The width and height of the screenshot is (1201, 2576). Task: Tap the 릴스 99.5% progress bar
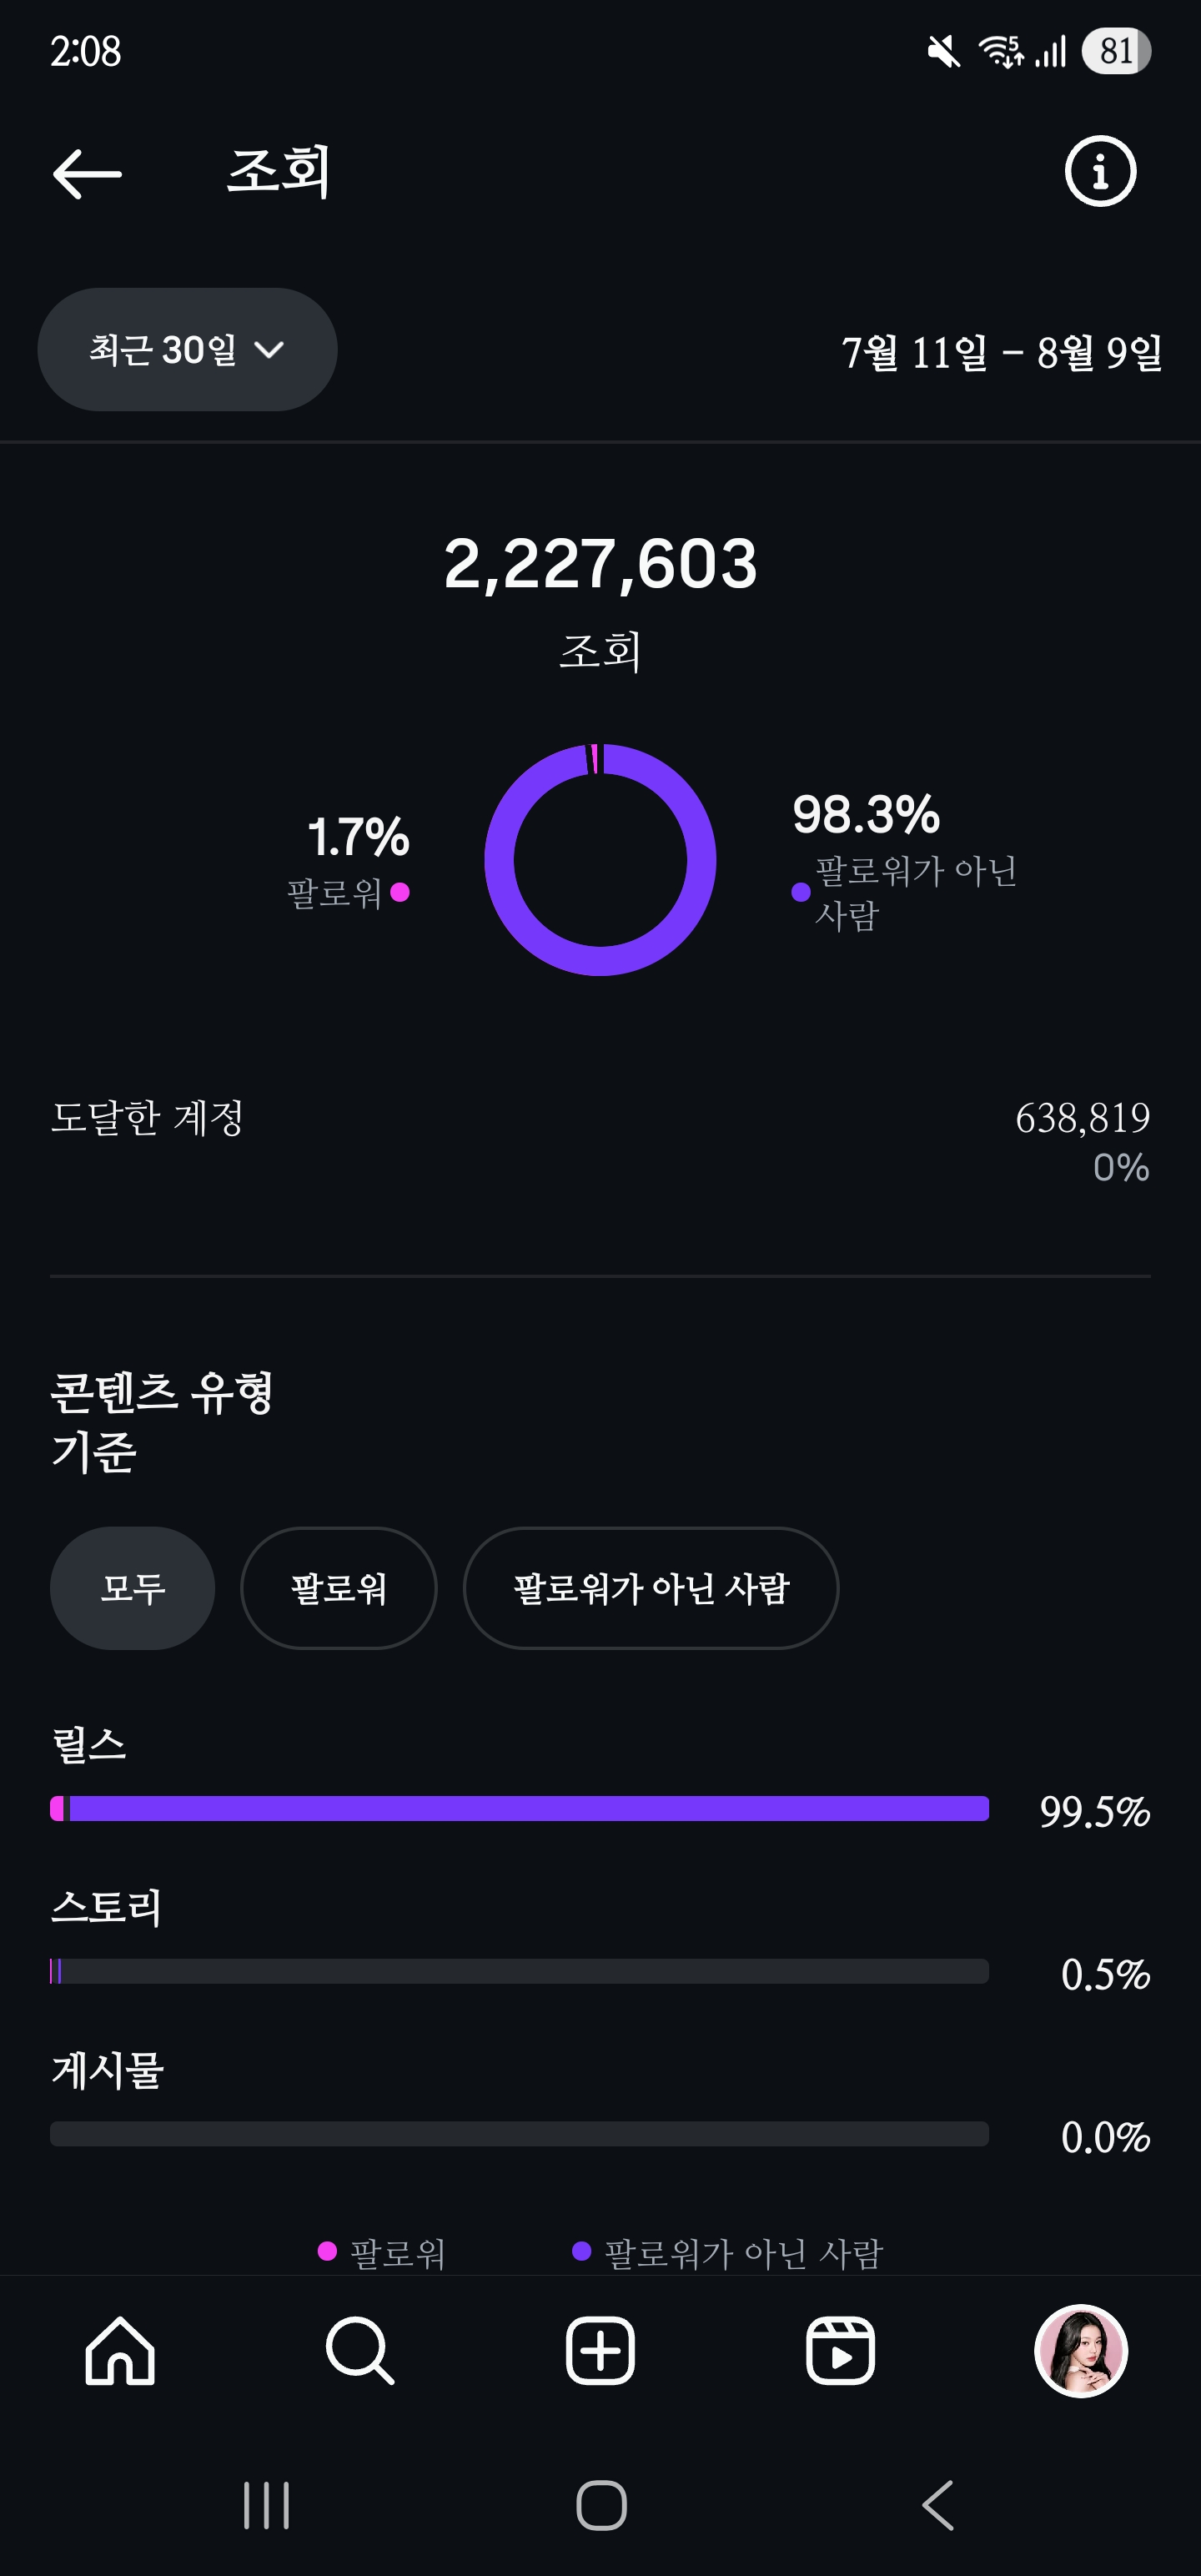pos(520,1808)
